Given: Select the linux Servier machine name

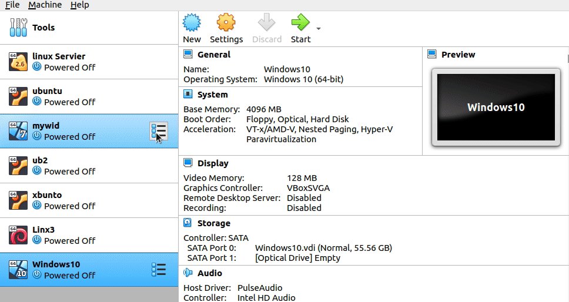Looking at the screenshot, I should pyautogui.click(x=59, y=56).
